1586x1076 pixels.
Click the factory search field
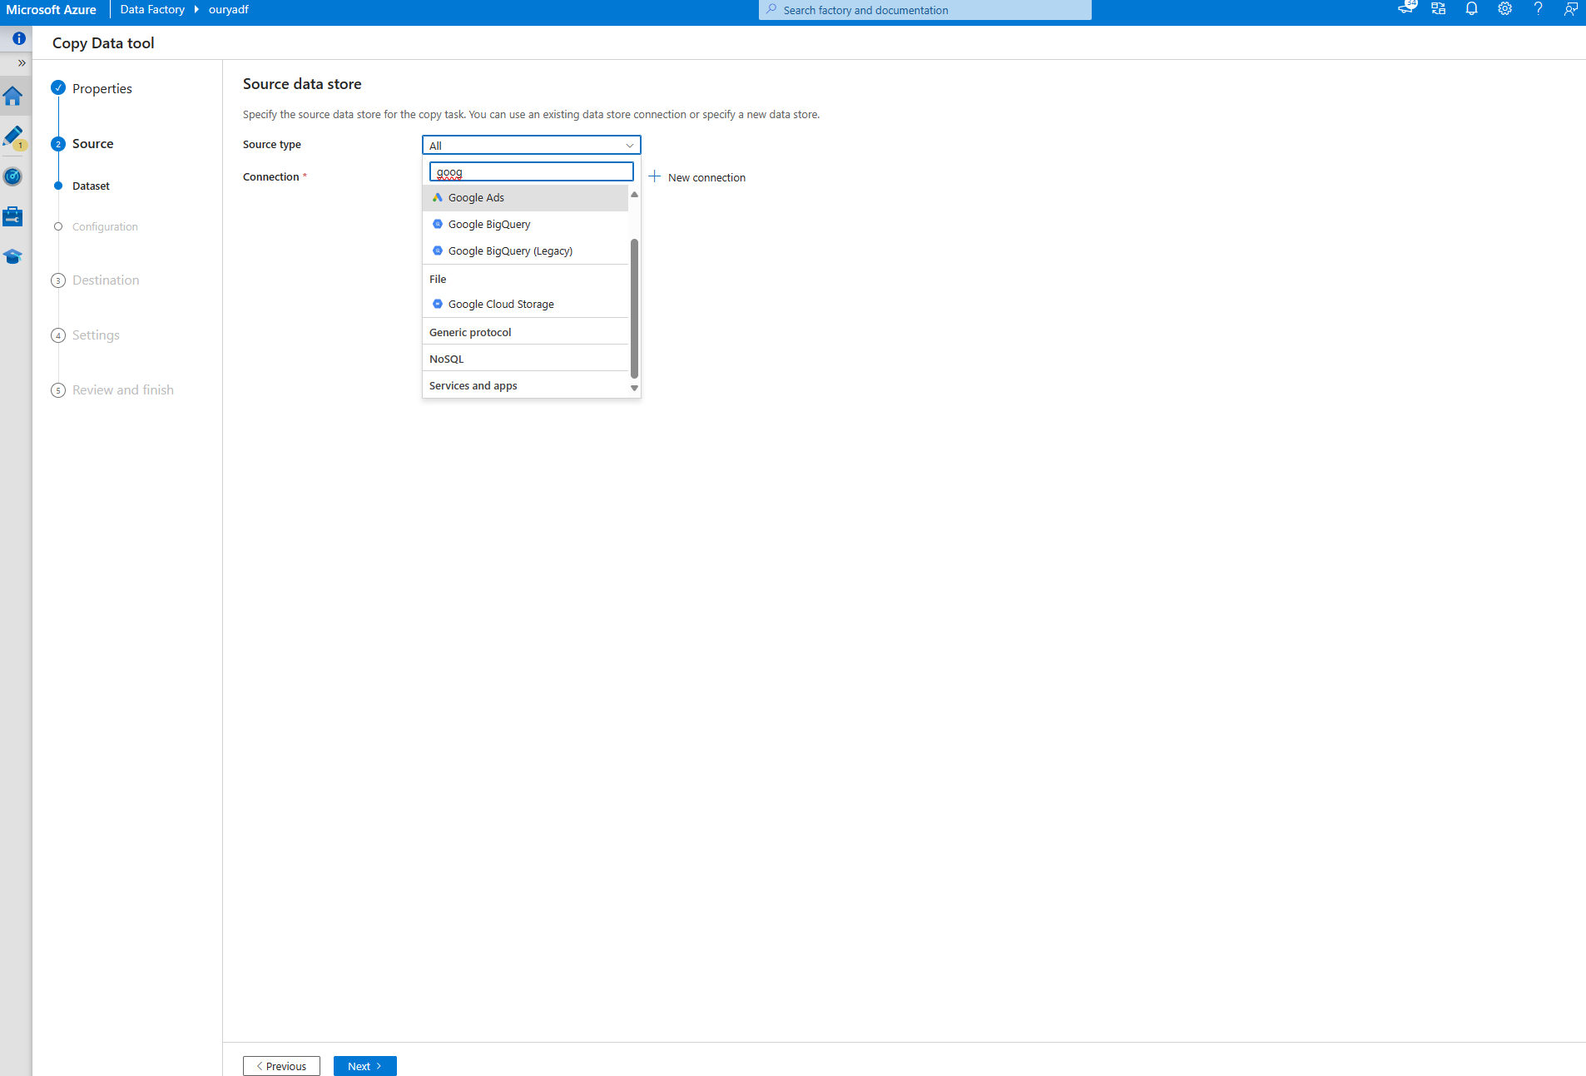click(924, 9)
